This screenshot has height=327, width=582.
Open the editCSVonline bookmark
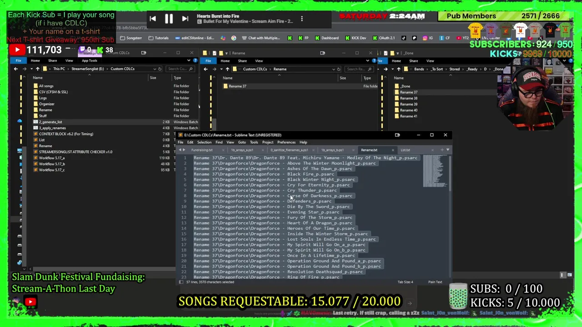[195, 38]
